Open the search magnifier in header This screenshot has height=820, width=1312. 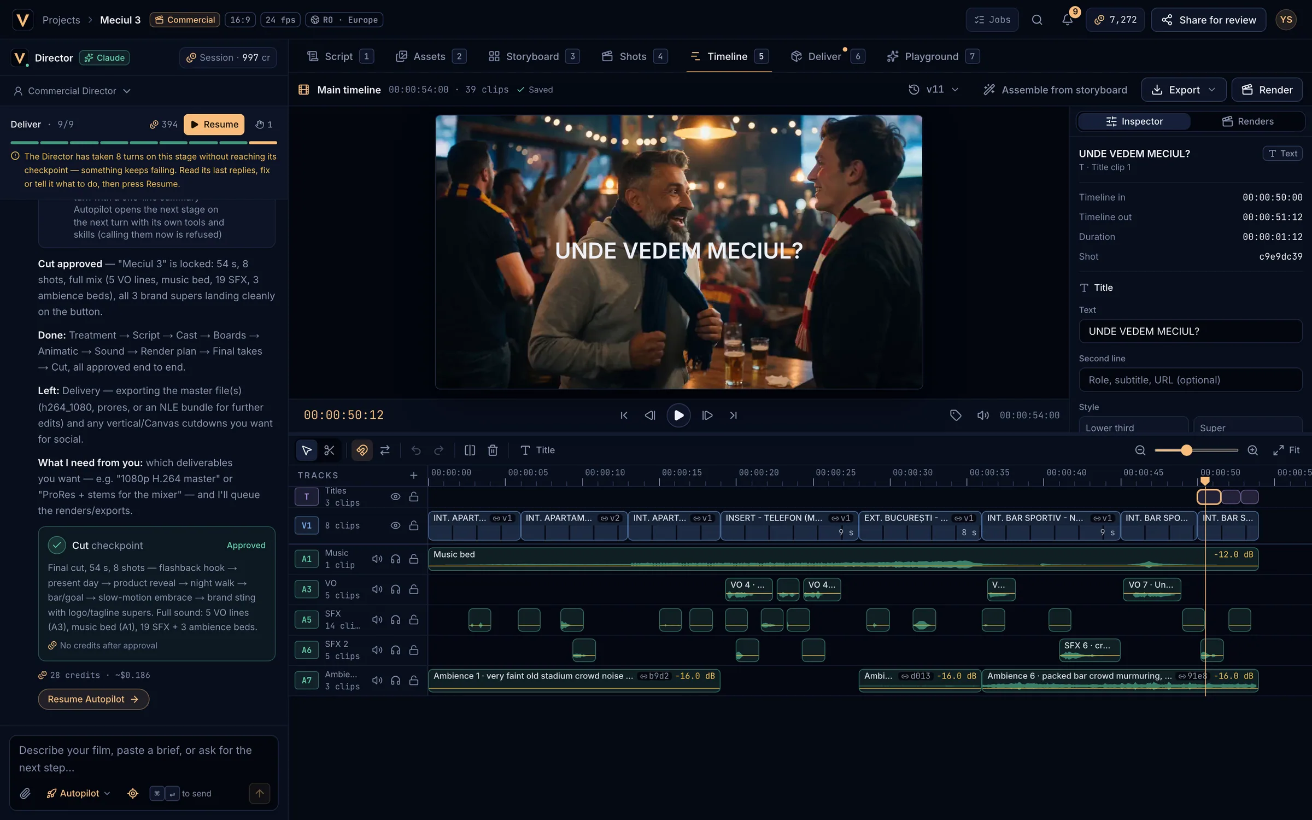pyautogui.click(x=1037, y=20)
